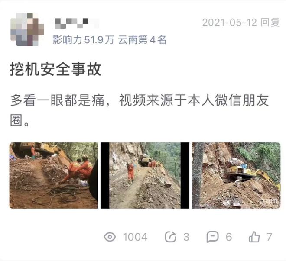The image size is (286, 261).
Task: Open the 云南第4名 ranking
Action: click(x=142, y=40)
